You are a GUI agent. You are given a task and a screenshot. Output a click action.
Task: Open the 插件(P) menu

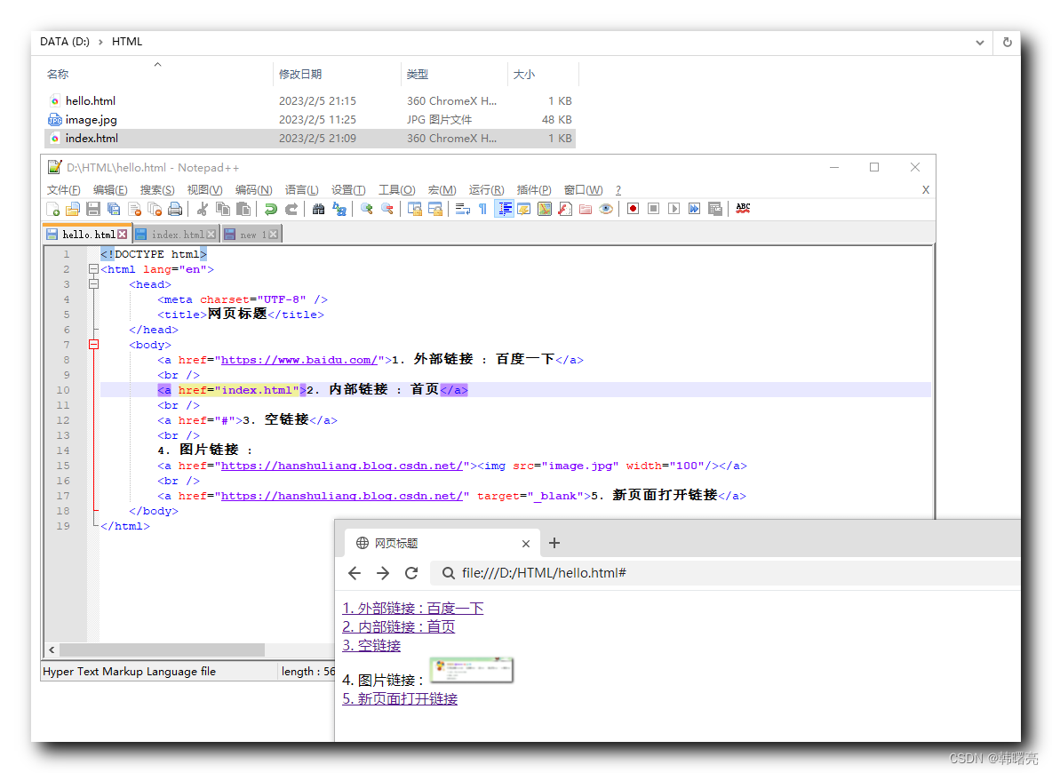533,190
